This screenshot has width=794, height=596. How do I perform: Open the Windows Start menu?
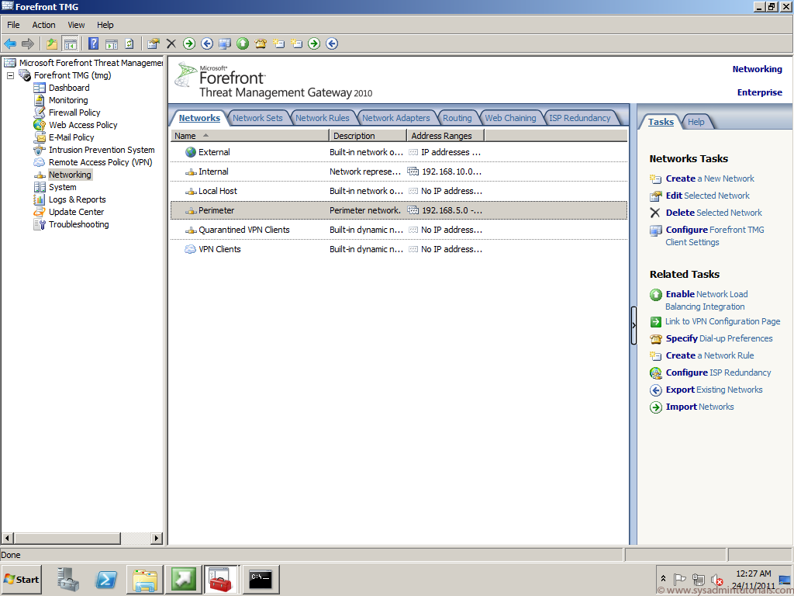point(21,579)
